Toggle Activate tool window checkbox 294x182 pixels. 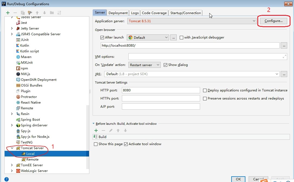pyautogui.click(x=126, y=144)
